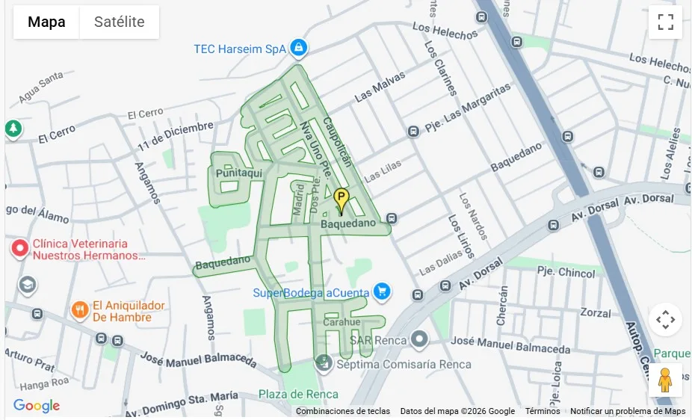Select the Mapa view tab
Screen dimensions: 692x420
coord(46,22)
